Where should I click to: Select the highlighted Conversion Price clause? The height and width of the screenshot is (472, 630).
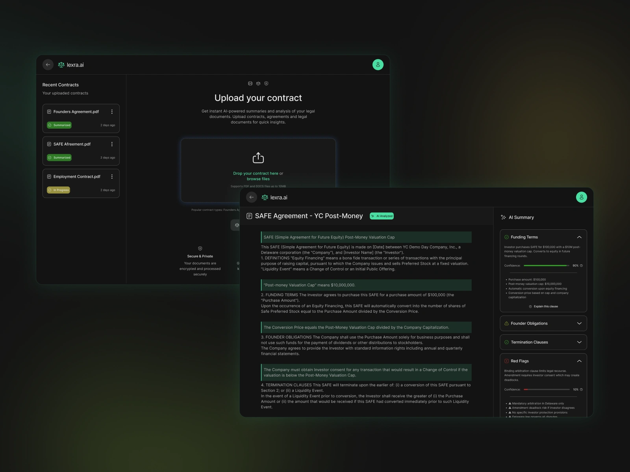click(366, 327)
